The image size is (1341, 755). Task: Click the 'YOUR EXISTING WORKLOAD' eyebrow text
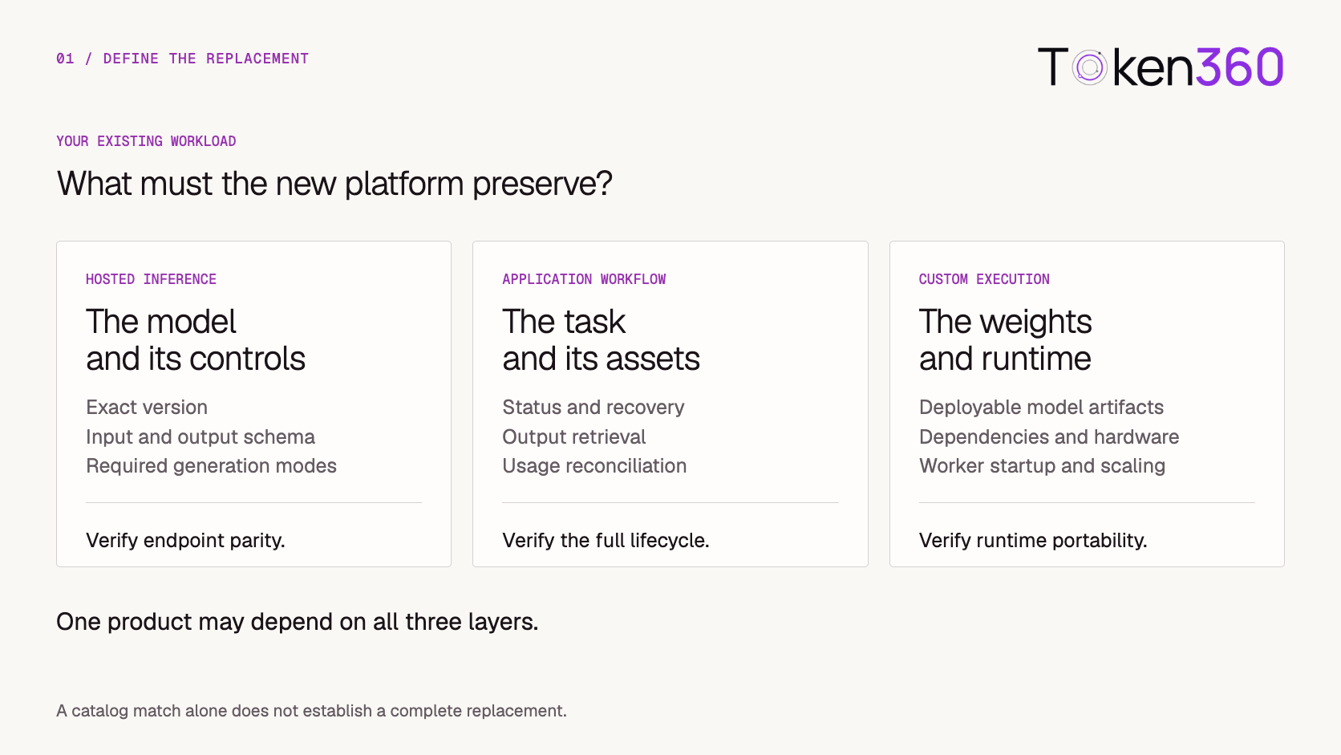146,141
